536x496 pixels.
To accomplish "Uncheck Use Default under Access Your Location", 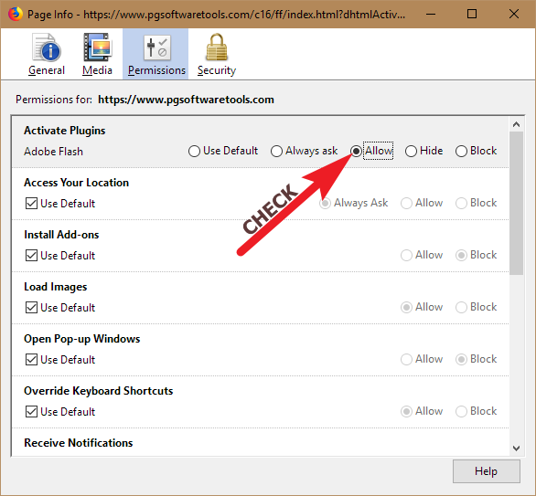I will [31, 204].
